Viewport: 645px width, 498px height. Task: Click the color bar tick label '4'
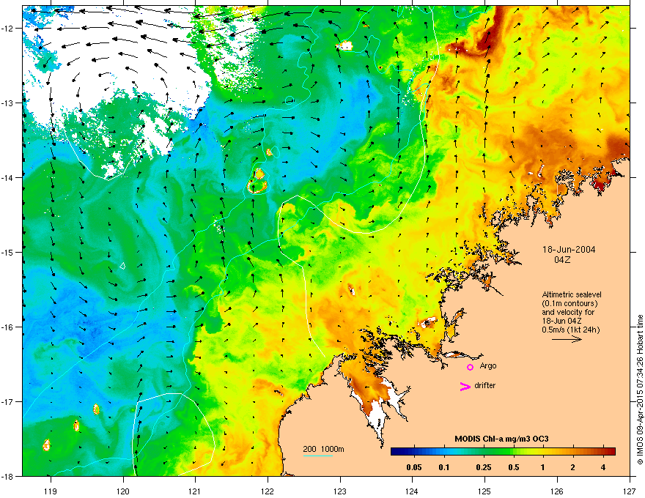602,467
